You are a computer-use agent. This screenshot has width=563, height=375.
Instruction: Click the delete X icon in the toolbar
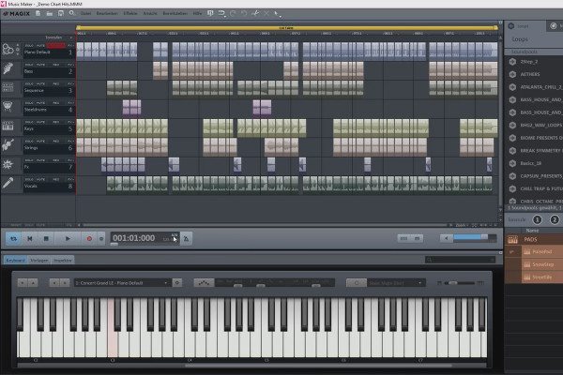[266, 13]
